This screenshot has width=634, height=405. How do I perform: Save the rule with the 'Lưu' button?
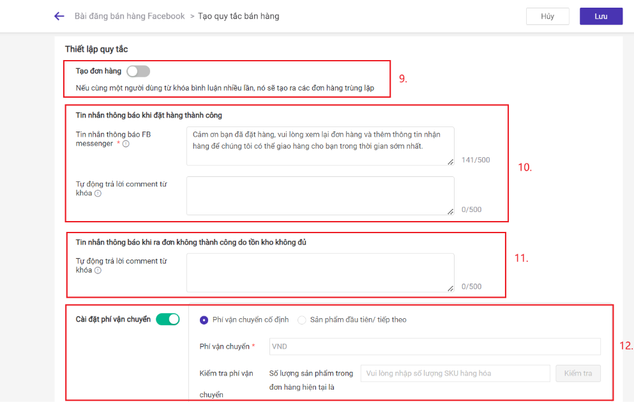coord(600,16)
